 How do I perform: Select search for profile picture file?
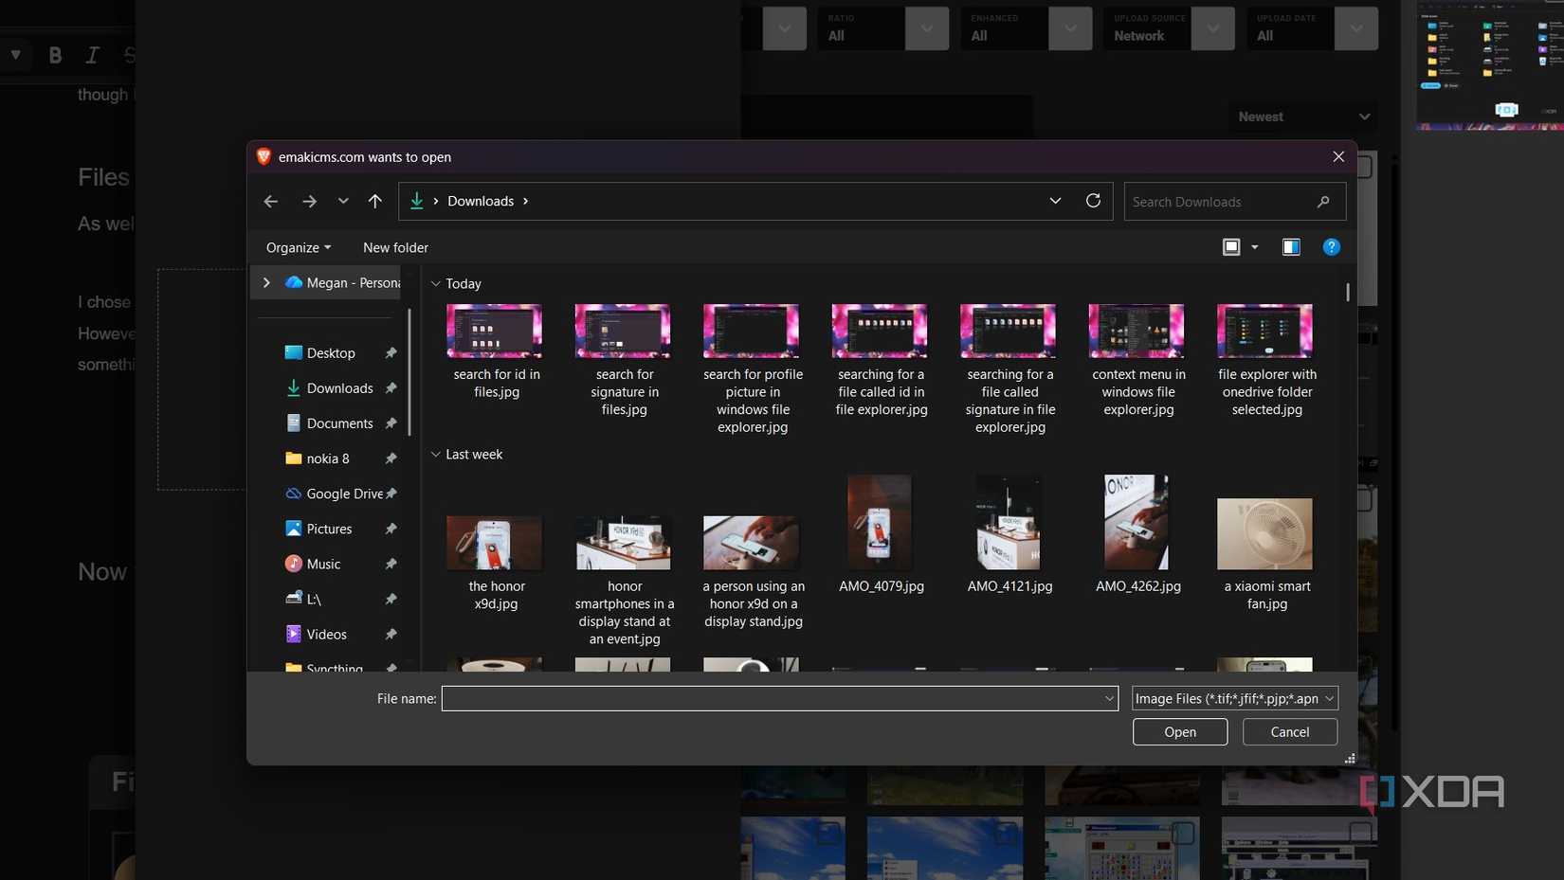point(753,369)
